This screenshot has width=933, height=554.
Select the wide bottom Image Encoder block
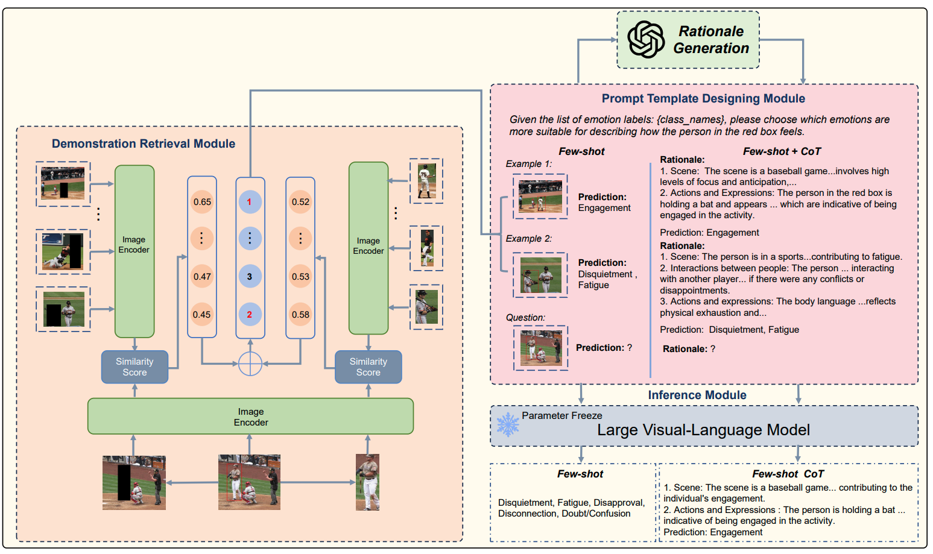point(250,417)
